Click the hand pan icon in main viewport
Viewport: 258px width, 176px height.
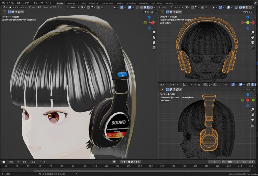point(154,37)
